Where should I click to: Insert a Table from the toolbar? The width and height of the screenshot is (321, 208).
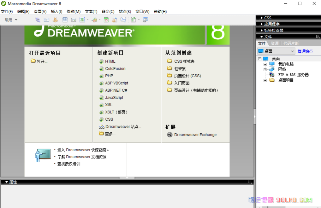pos(65,20)
